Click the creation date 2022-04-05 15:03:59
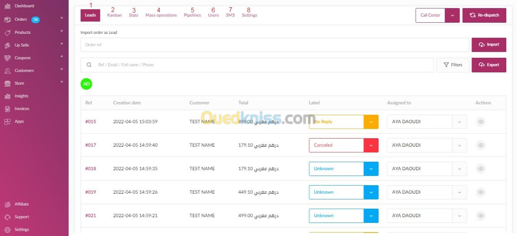 click(x=135, y=122)
